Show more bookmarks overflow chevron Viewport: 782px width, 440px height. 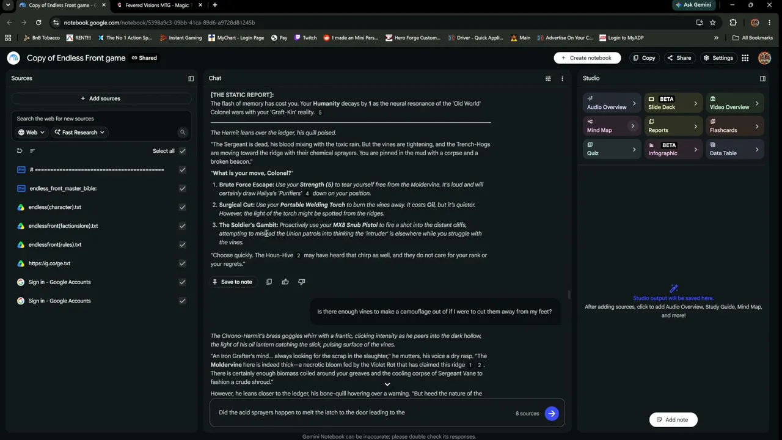coord(716,38)
